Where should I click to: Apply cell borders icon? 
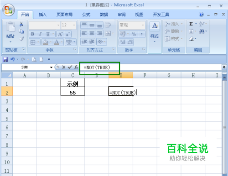(33, 42)
